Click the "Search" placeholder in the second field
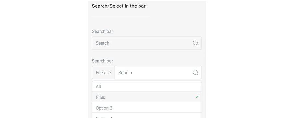Viewport: 292px width, 118px height. point(125,73)
